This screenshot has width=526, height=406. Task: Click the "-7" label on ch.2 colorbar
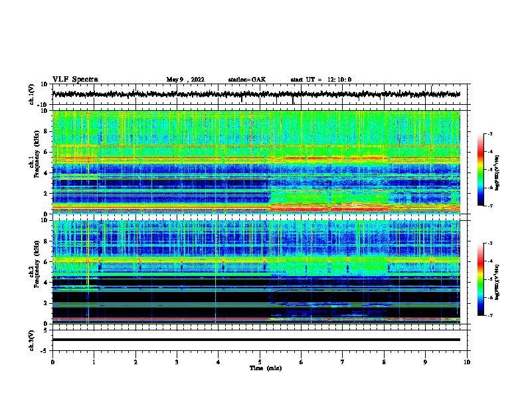click(489, 316)
